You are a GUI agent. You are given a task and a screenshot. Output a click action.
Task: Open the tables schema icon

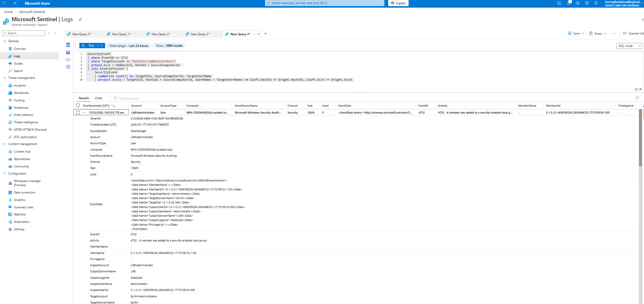[x=68, y=45]
